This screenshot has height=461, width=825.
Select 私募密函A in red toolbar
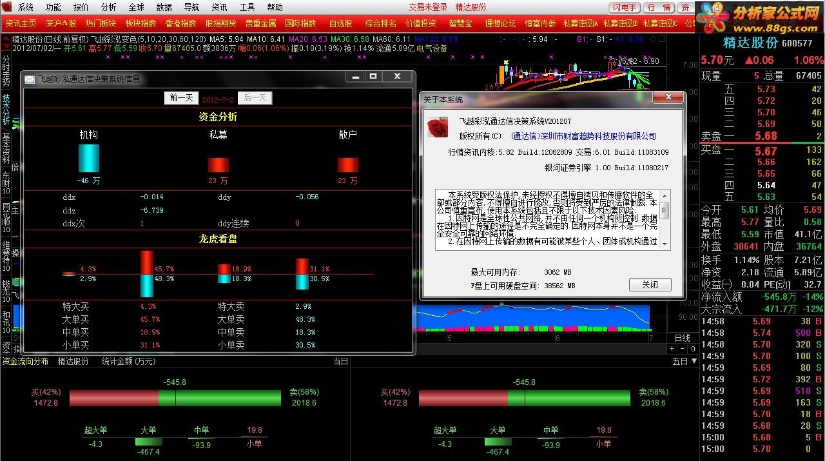tap(581, 23)
